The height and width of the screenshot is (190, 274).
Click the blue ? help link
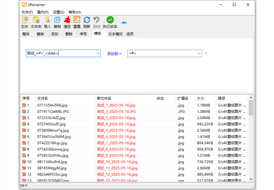(x=206, y=53)
